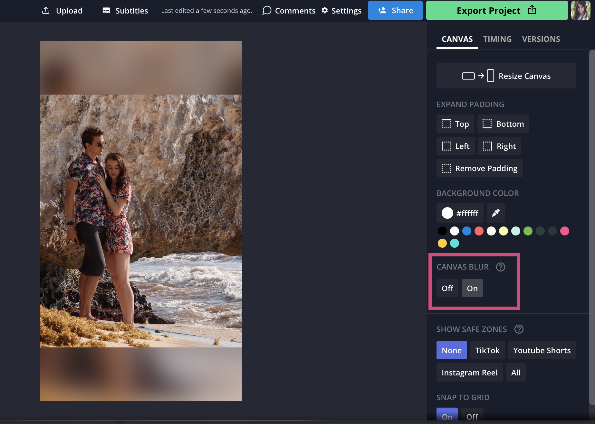Open Settings via the gear icon

tap(325, 11)
